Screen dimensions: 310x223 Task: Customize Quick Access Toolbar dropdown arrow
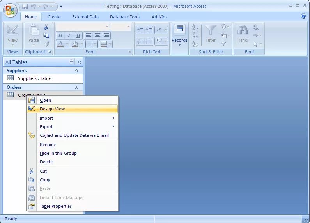point(62,7)
